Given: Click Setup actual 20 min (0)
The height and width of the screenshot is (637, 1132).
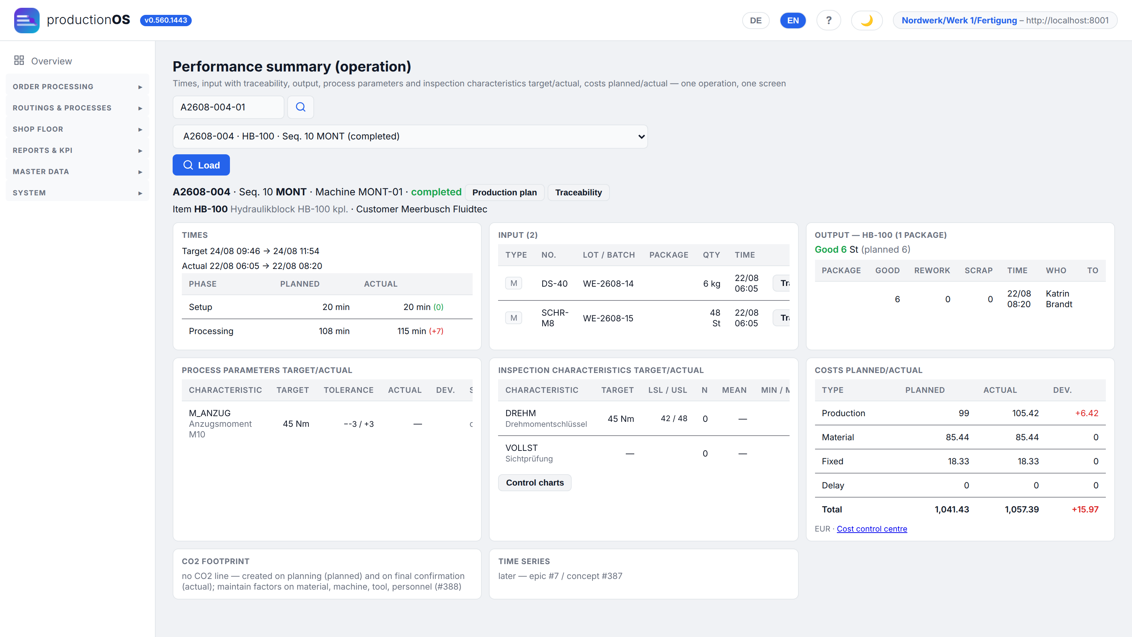Looking at the screenshot, I should coord(423,307).
